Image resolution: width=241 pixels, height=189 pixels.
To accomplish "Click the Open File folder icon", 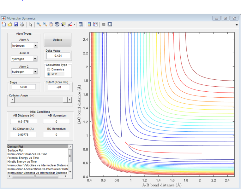I will click(x=10, y=24).
